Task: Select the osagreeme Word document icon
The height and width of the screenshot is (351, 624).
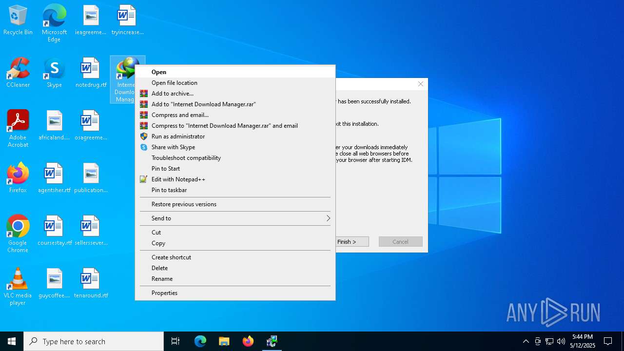Action: [91, 126]
